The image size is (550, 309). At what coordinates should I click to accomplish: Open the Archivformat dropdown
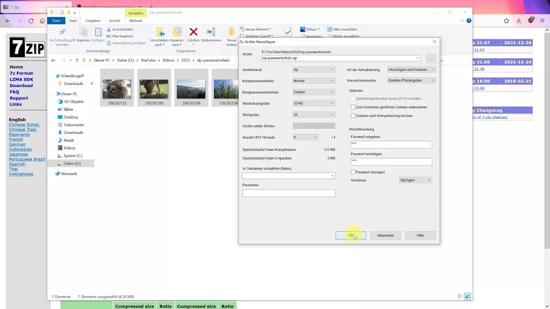[x=313, y=70]
